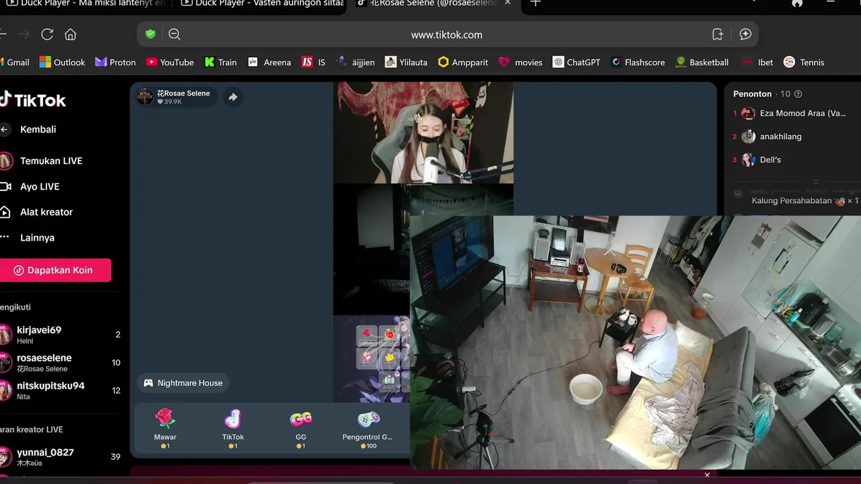Open the Gmail bookmark
This screenshot has height=484, width=861.
(x=15, y=62)
